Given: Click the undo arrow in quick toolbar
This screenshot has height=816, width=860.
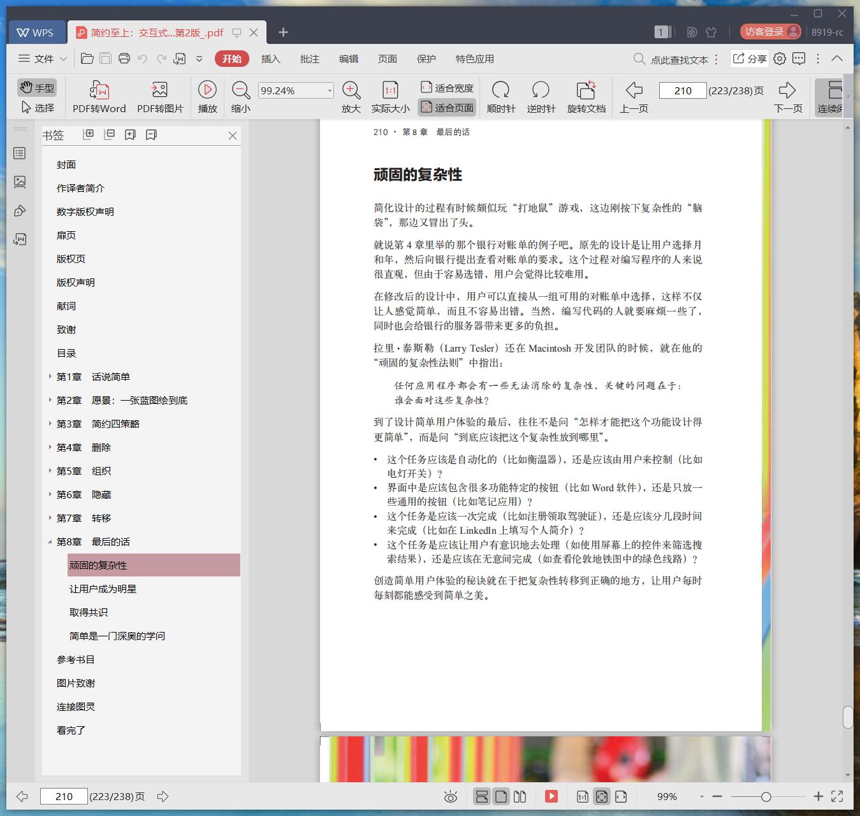Looking at the screenshot, I should pos(143,59).
